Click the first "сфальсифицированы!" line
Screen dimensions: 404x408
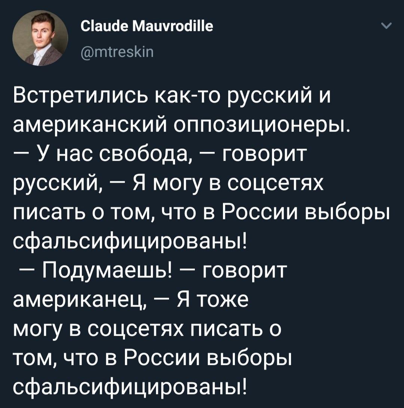(130, 243)
